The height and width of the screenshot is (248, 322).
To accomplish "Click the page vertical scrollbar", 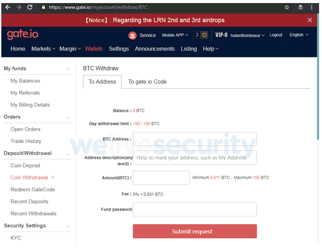I will (x=318, y=77).
